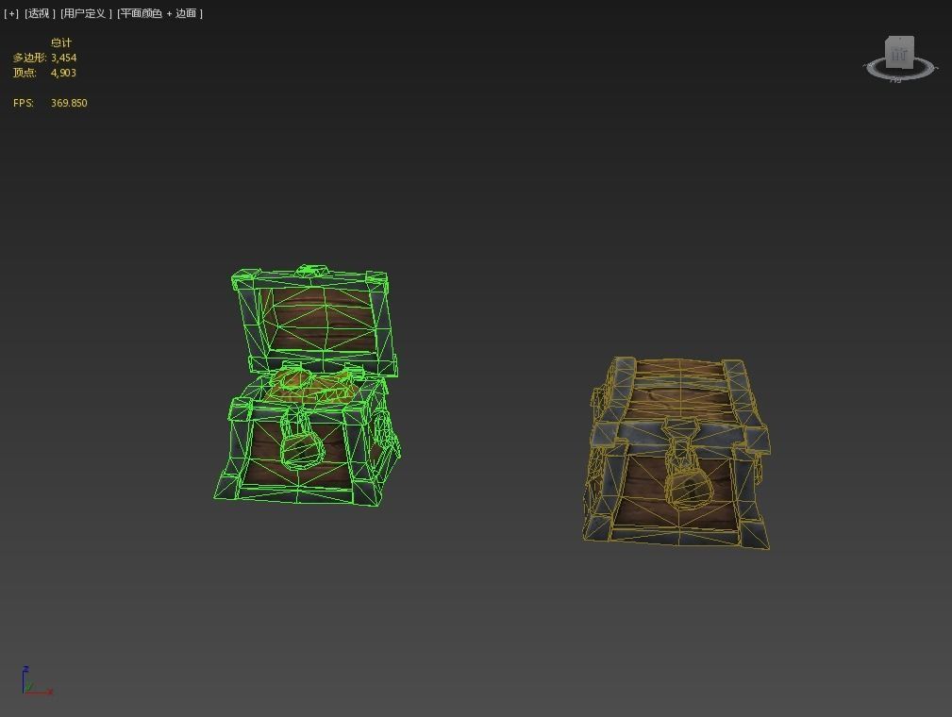The image size is (952, 717).
Task: Open the [透视] perspective view menu
Action: click(40, 13)
